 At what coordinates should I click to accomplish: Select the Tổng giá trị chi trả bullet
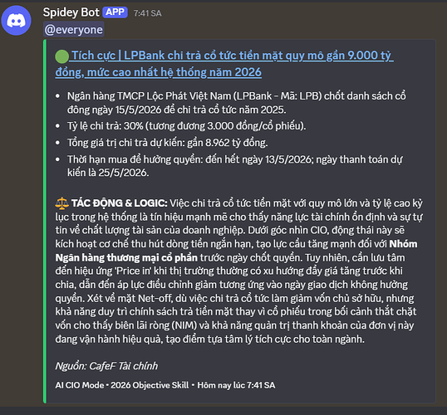tap(167, 143)
